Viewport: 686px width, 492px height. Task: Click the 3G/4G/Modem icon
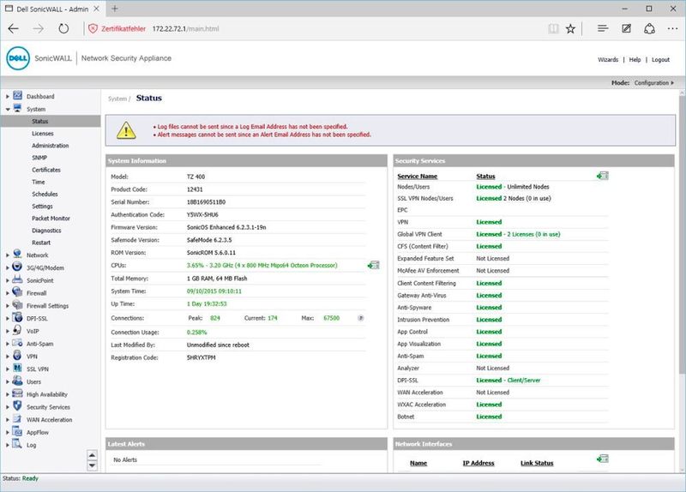coord(17,267)
